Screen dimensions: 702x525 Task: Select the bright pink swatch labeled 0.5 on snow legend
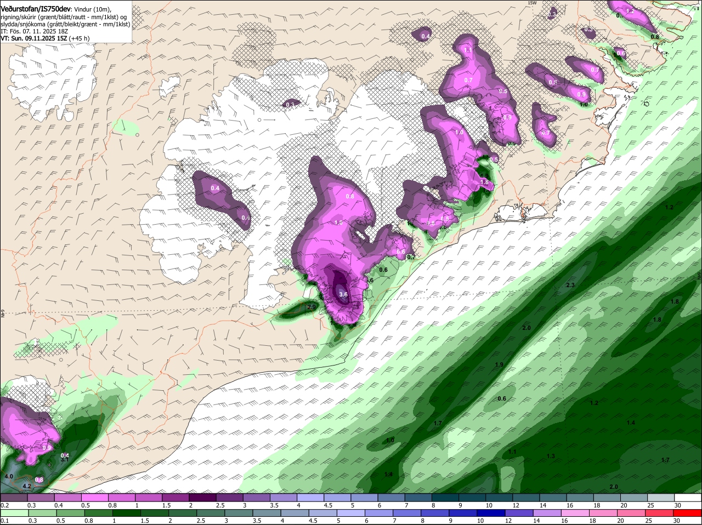pos(94,498)
